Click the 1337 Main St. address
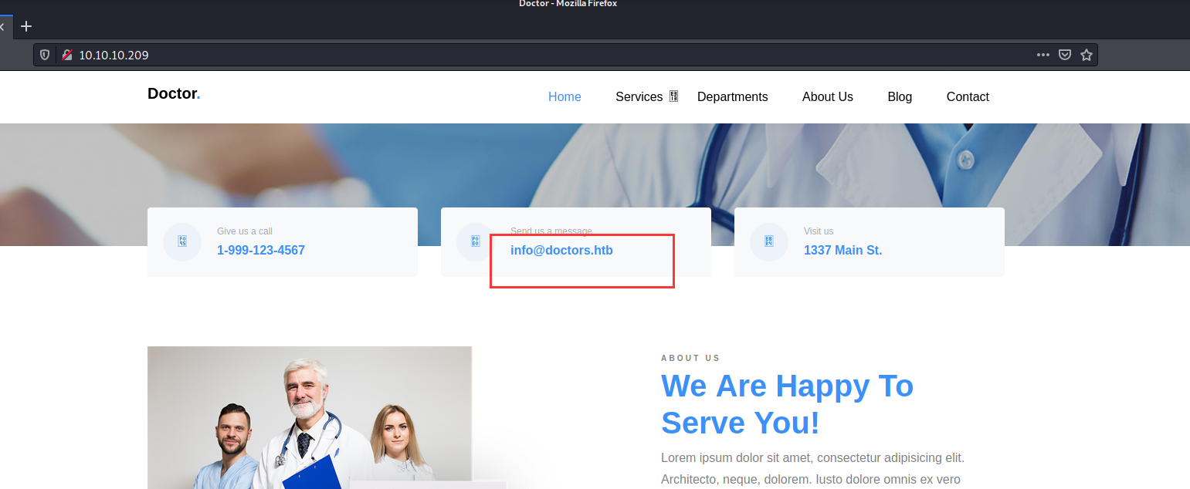1190x489 pixels. [x=842, y=250]
